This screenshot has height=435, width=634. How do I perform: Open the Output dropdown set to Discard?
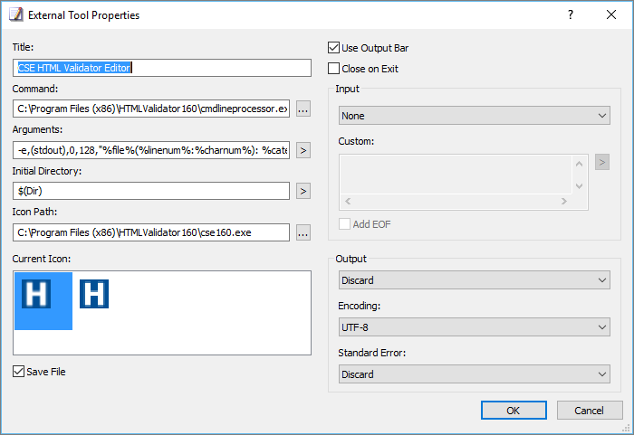(x=475, y=280)
